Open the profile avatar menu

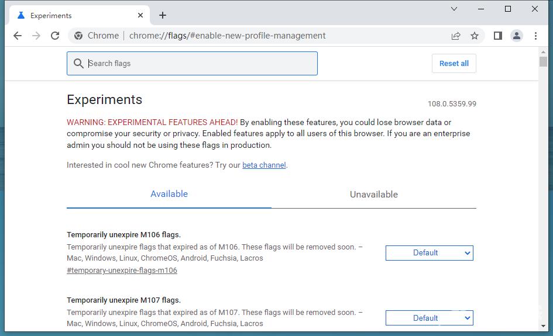click(x=517, y=36)
